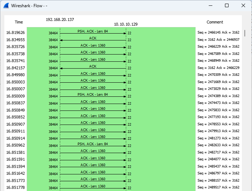Select flow row at time 16.850907
The height and width of the screenshot is (191, 252).
pyautogui.click(x=123, y=124)
